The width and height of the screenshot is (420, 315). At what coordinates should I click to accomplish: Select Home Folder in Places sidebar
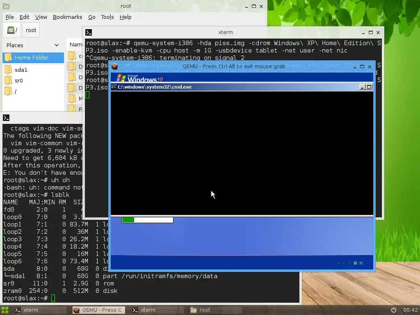(x=33, y=57)
